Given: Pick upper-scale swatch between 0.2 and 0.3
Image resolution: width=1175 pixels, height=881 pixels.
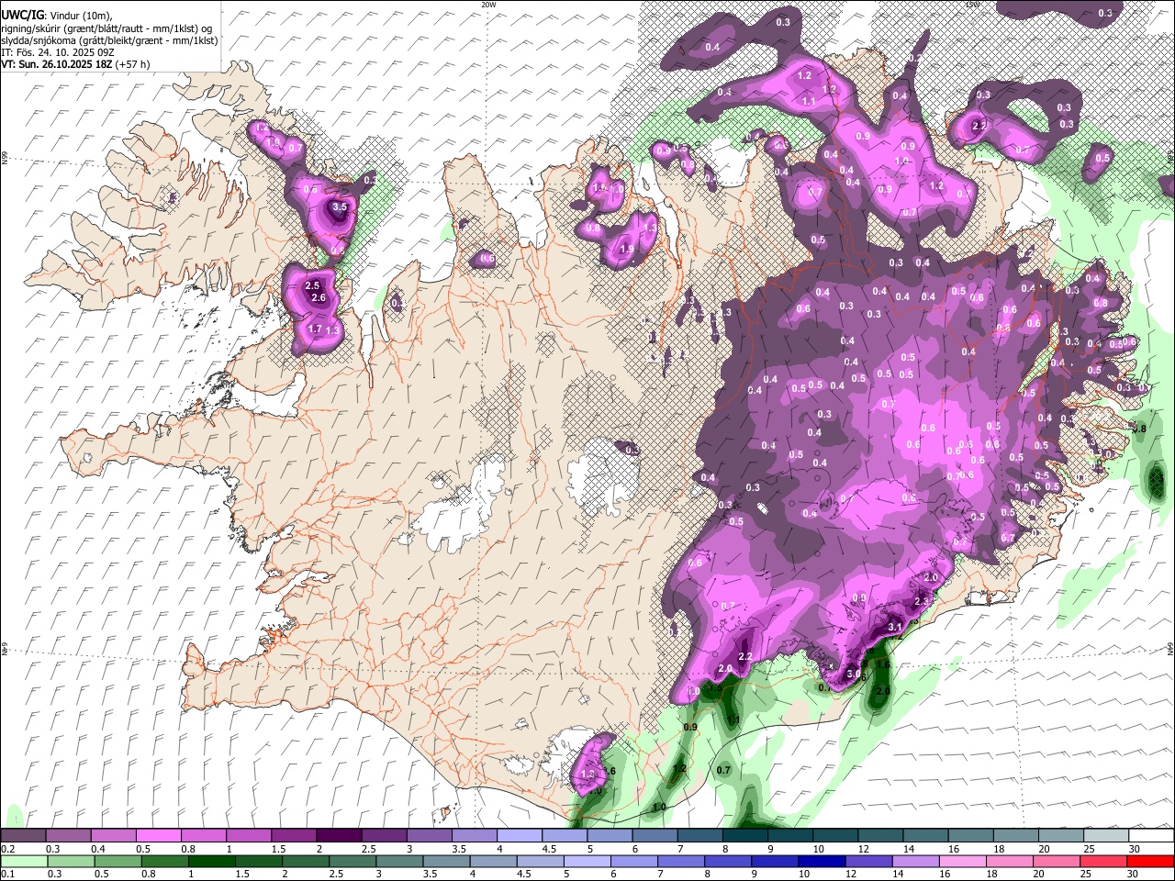Looking at the screenshot, I should click(x=23, y=836).
